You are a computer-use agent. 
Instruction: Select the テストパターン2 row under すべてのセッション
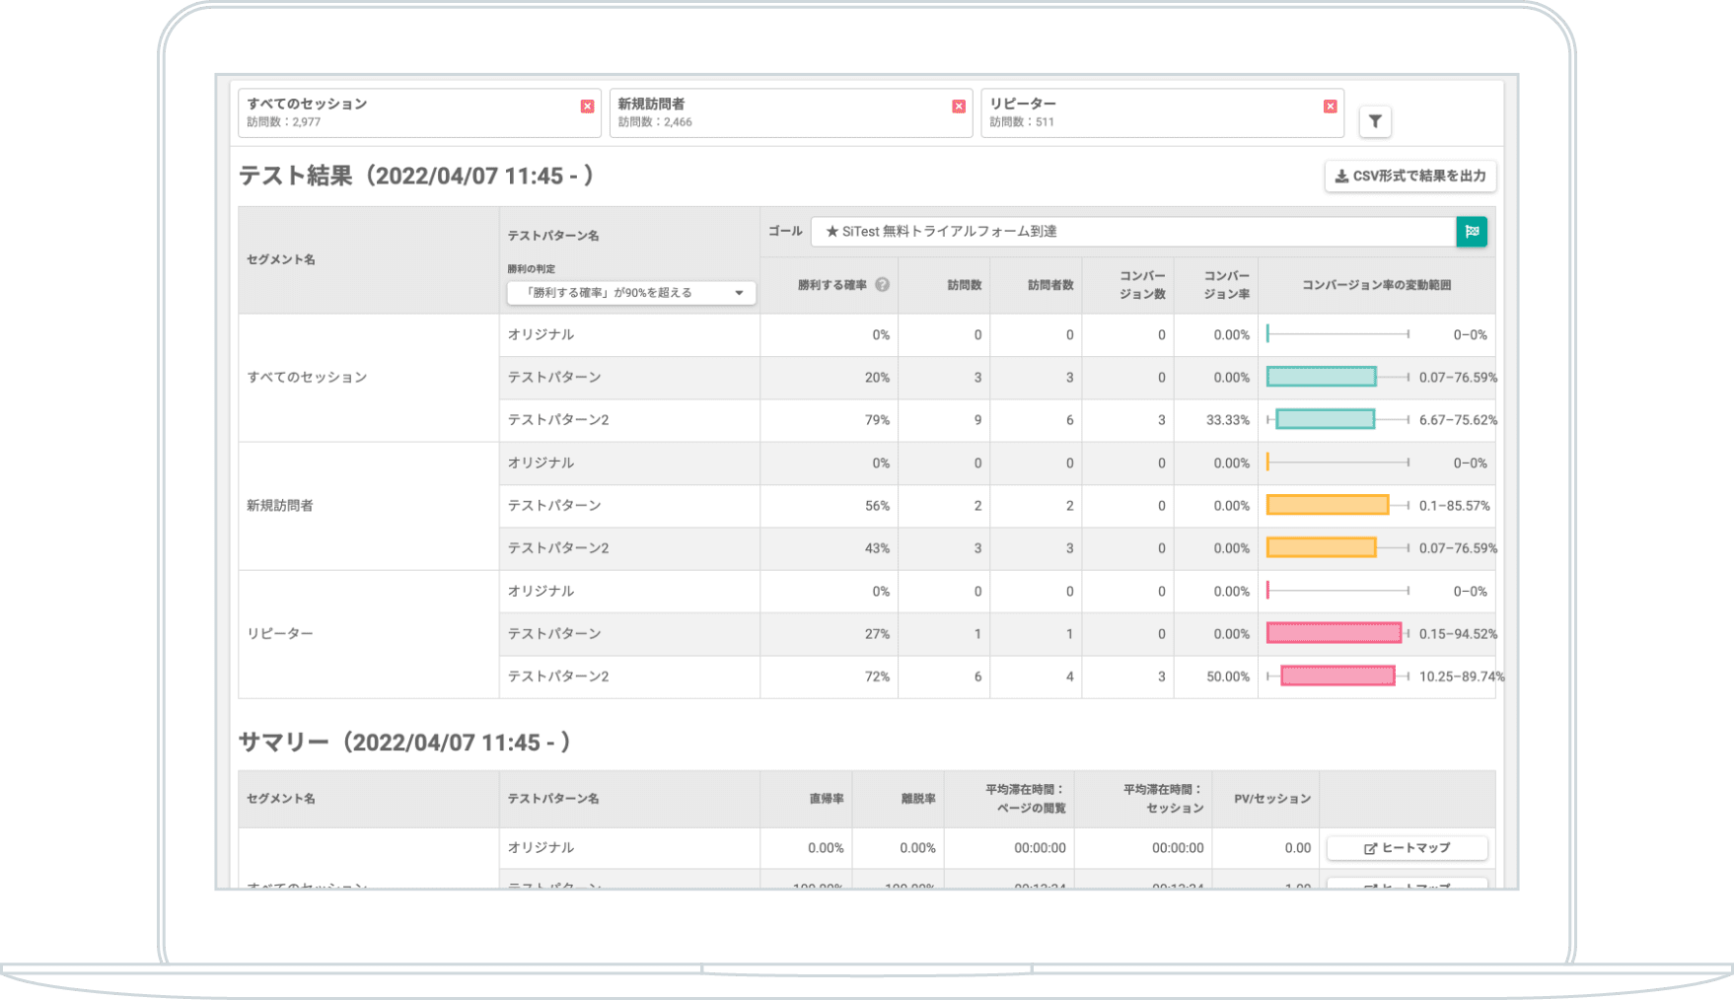(x=557, y=419)
